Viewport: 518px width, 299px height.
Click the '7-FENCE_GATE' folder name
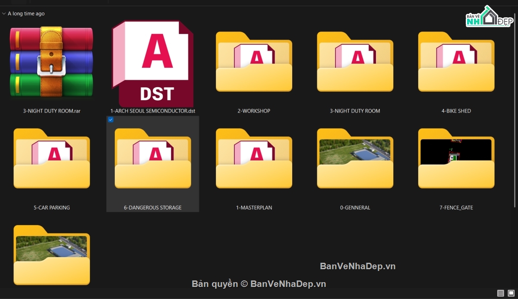(x=456, y=208)
